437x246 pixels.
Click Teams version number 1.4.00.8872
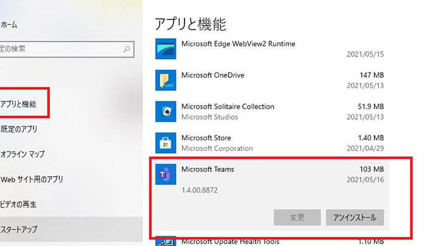[200, 190]
